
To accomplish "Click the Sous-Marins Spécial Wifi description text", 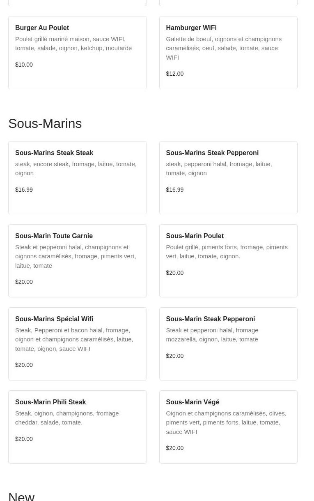I will 74,339.
